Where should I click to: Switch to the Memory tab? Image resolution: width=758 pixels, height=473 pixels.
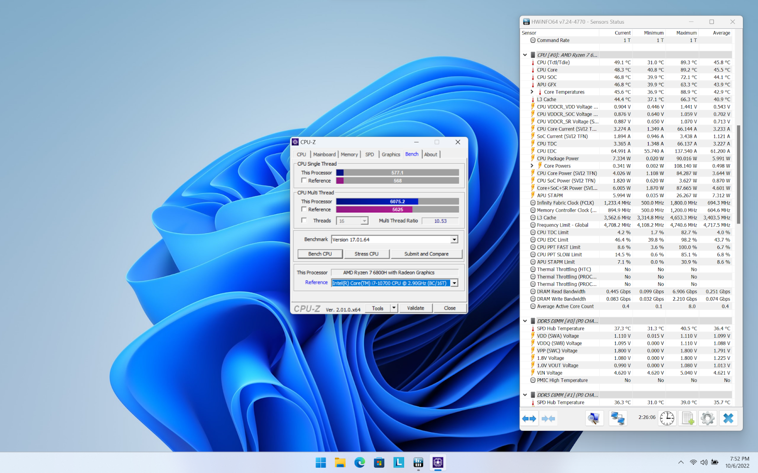[x=349, y=155]
